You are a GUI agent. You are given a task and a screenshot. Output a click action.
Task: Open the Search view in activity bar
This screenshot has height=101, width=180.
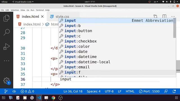click(x=6, y=32)
